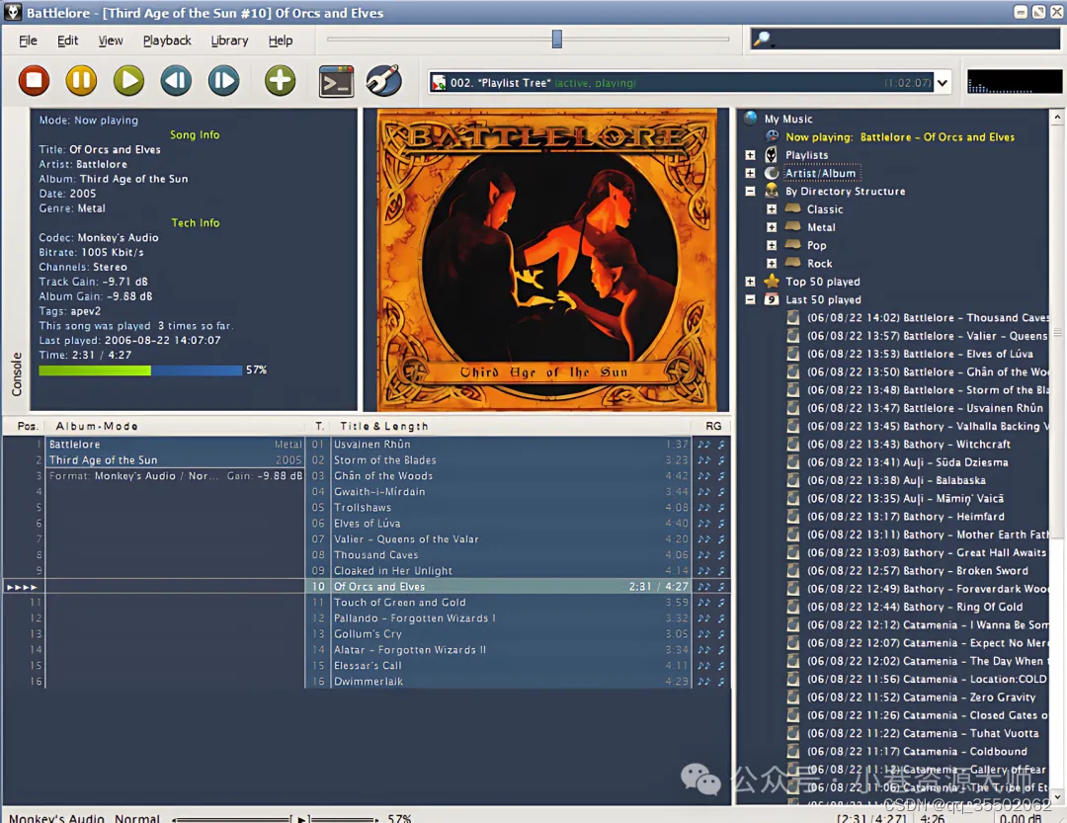Click the Playlists skull icon
Screen dimensions: 1067x823
click(771, 154)
